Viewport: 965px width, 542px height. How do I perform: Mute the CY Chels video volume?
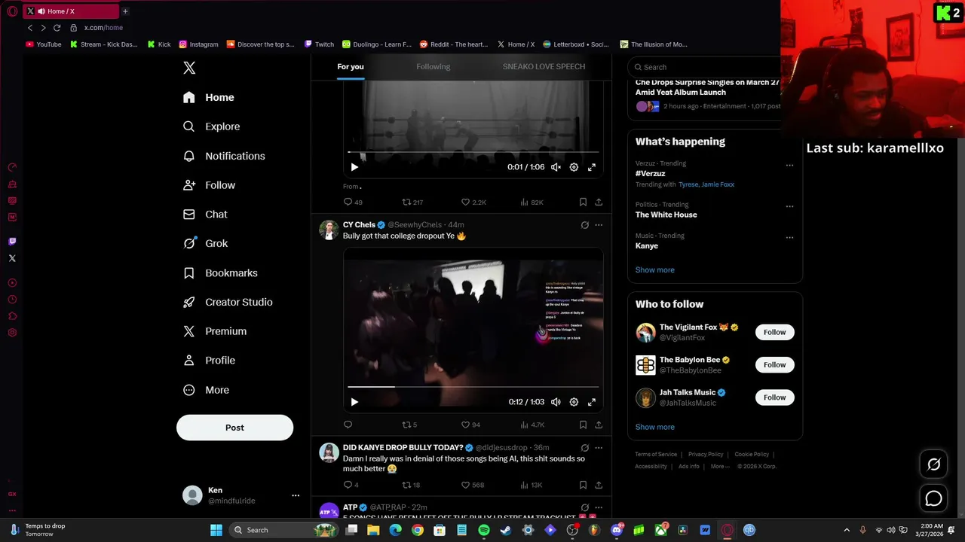(x=556, y=402)
